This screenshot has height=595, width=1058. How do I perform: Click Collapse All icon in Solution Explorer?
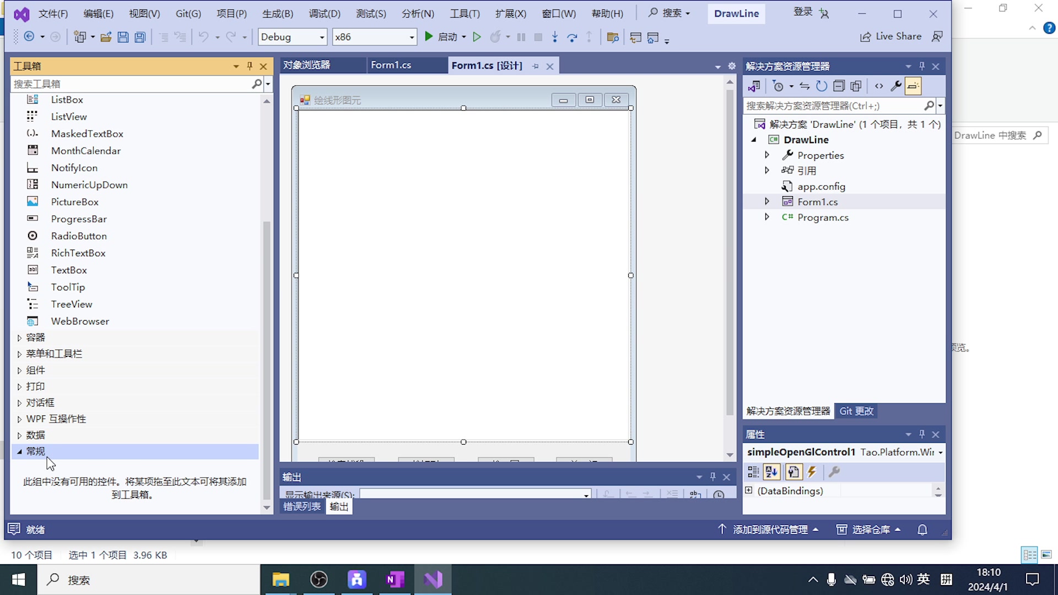pyautogui.click(x=839, y=86)
